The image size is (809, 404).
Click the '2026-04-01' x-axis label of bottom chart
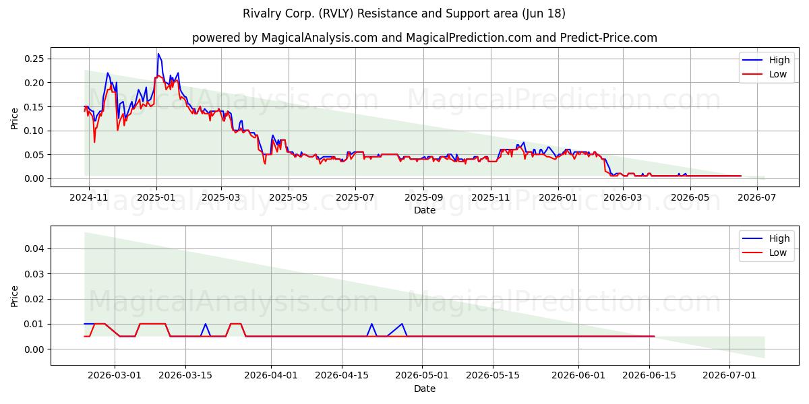(x=272, y=376)
